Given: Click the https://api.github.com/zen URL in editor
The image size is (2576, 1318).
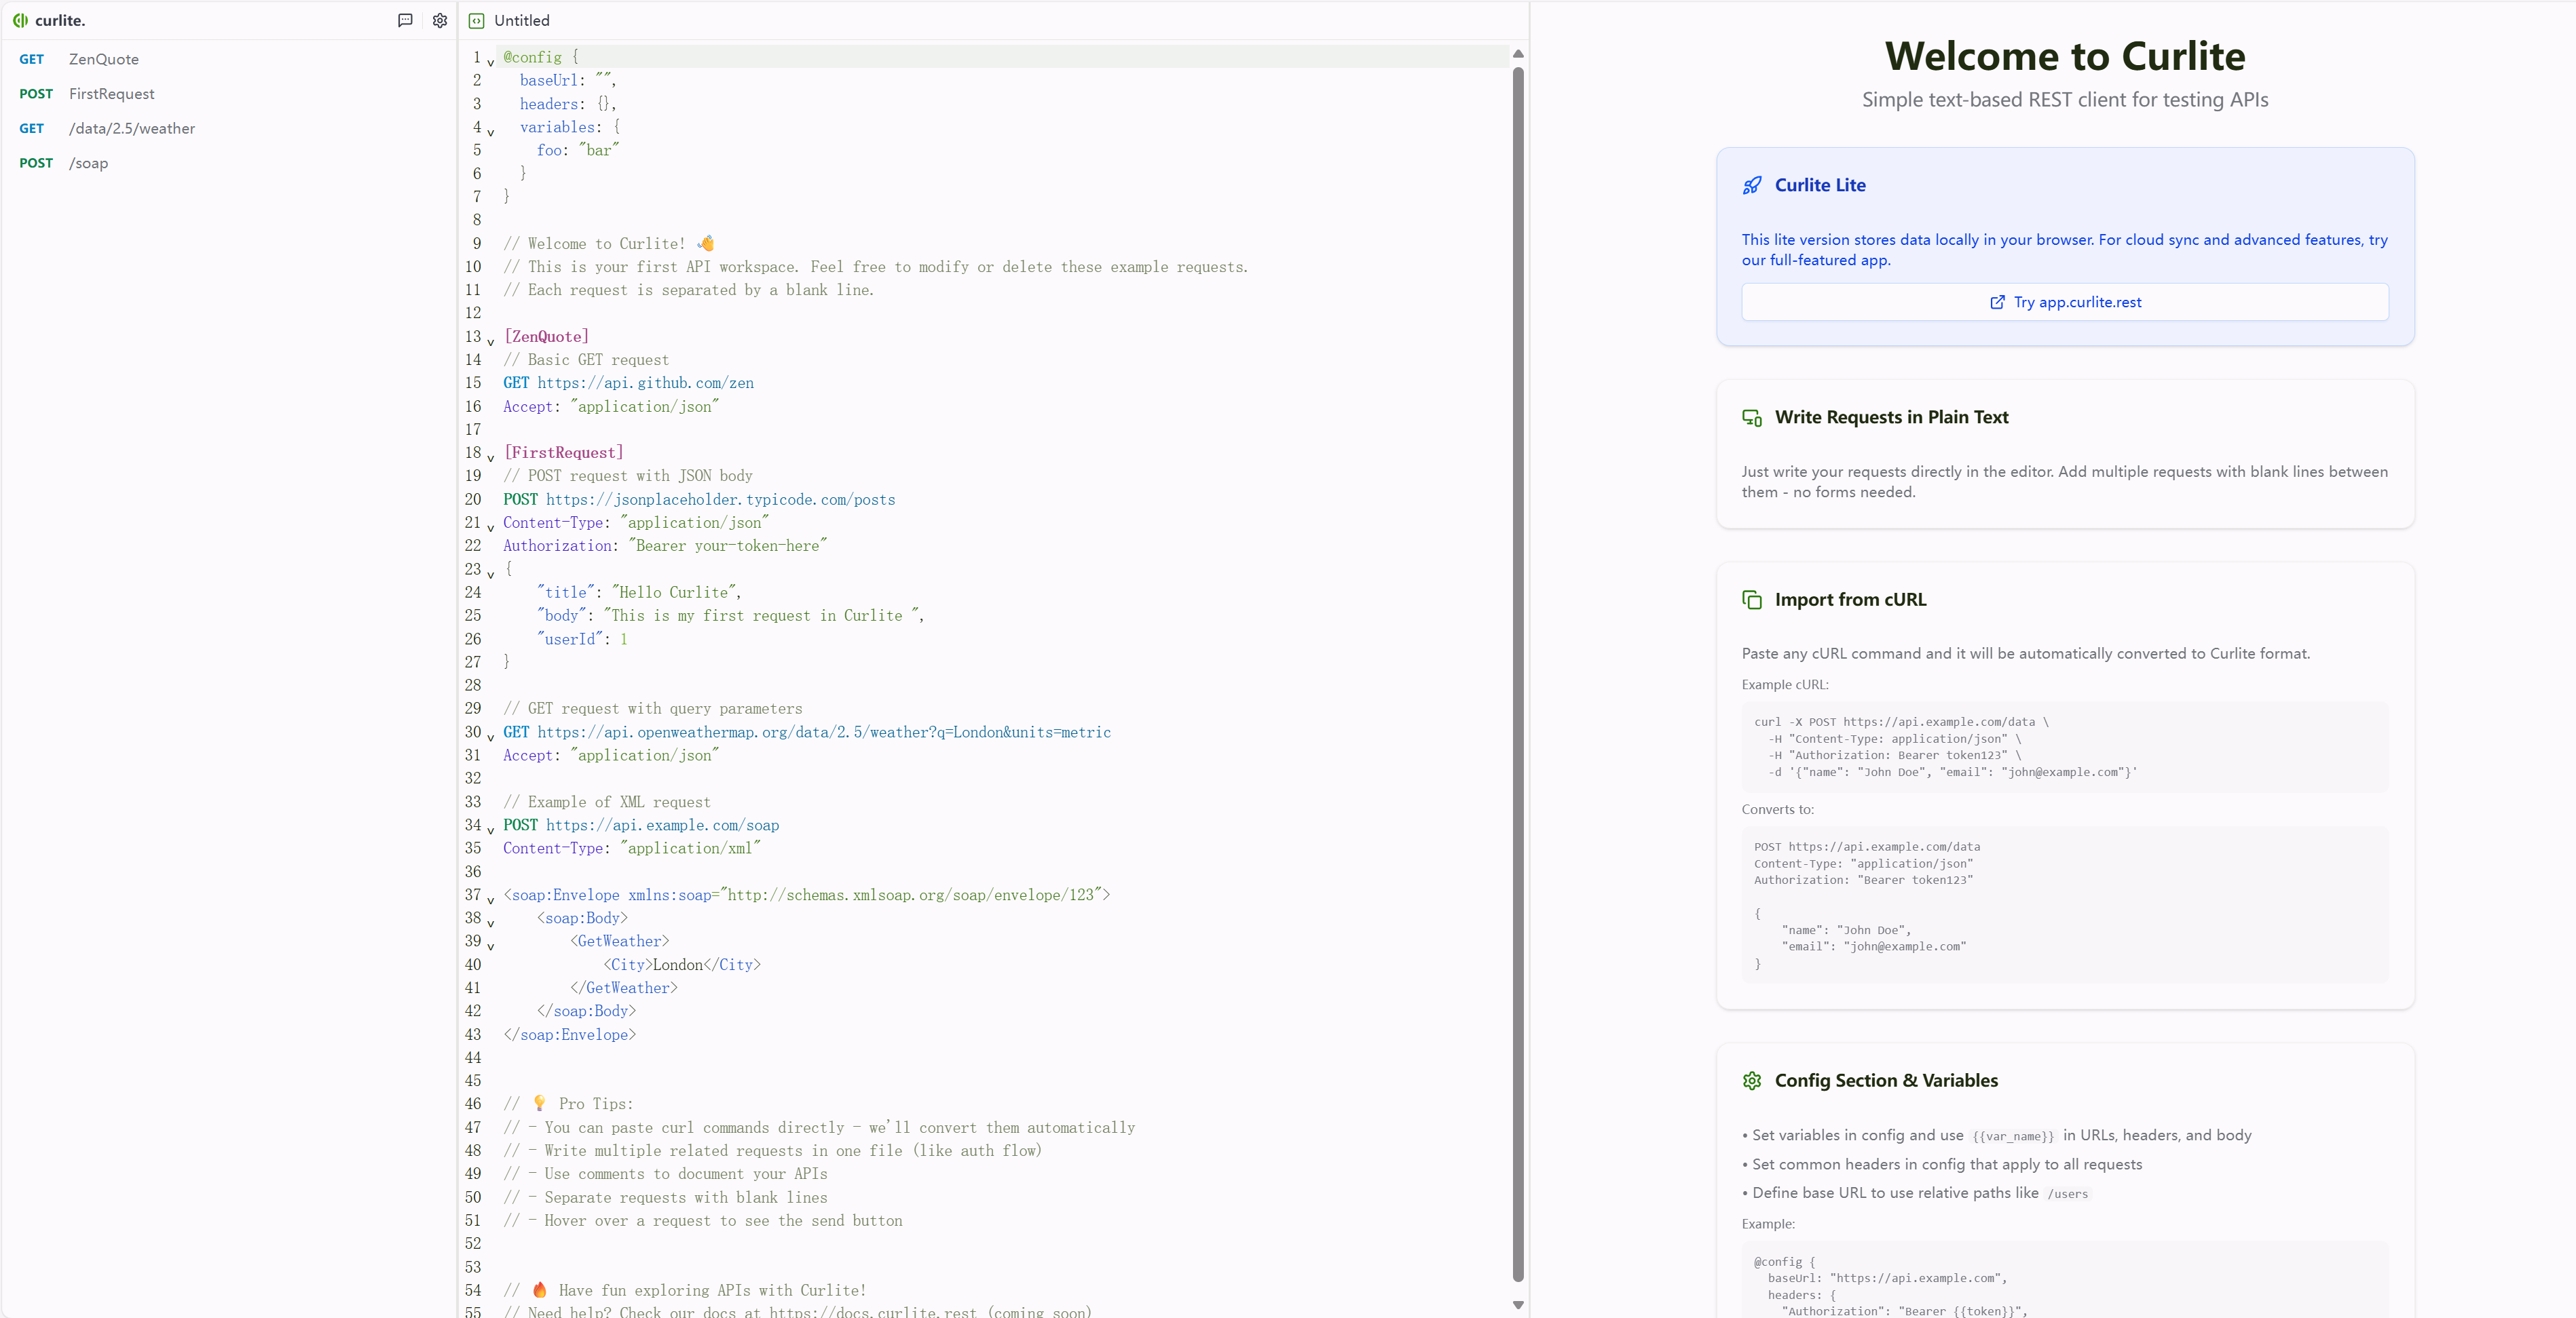Looking at the screenshot, I should (646, 383).
